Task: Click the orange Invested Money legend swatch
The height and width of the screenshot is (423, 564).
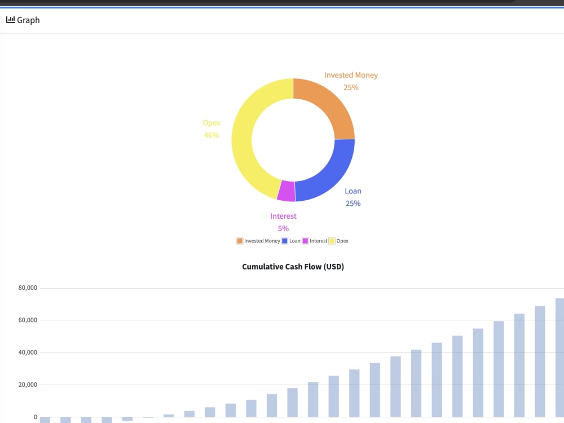Action: pyautogui.click(x=240, y=241)
